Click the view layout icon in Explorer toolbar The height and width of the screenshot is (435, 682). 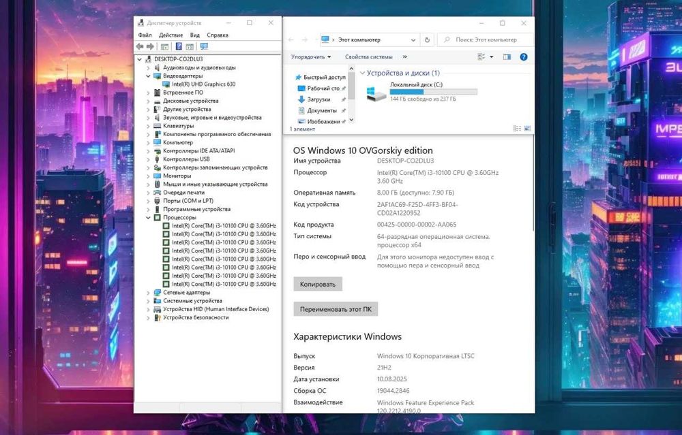tap(481, 57)
